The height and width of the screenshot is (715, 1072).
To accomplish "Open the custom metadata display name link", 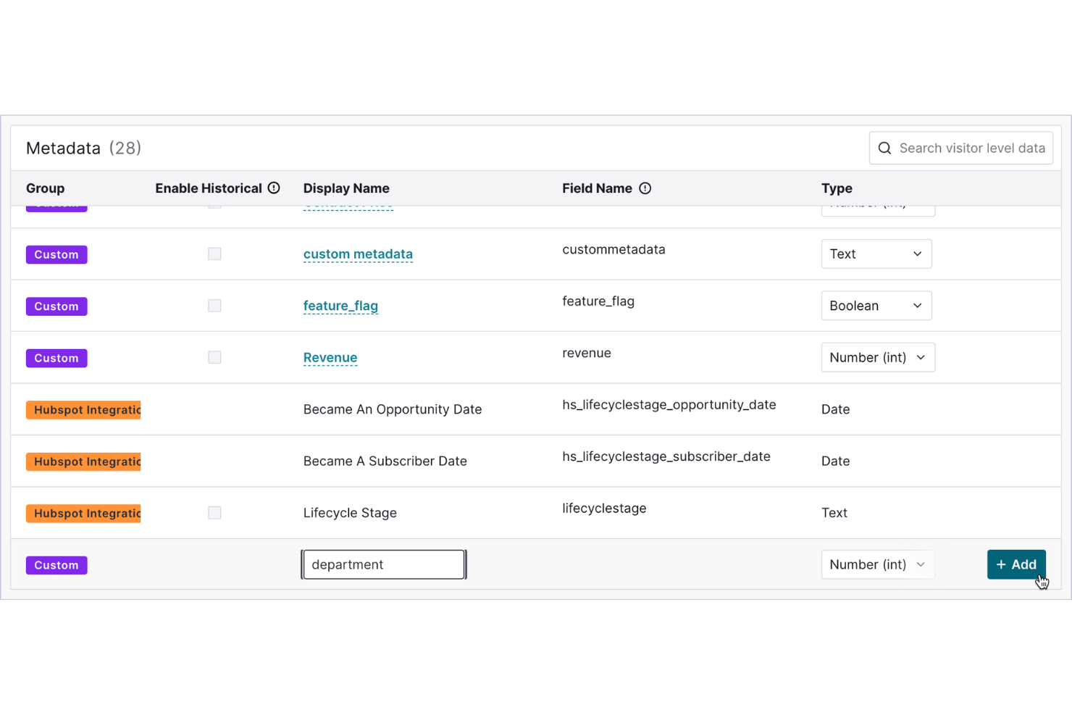I will click(x=358, y=254).
